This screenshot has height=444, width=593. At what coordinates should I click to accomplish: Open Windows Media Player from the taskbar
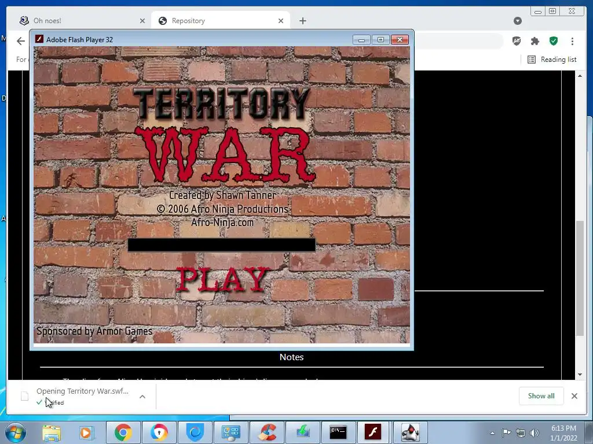pyautogui.click(x=86, y=432)
